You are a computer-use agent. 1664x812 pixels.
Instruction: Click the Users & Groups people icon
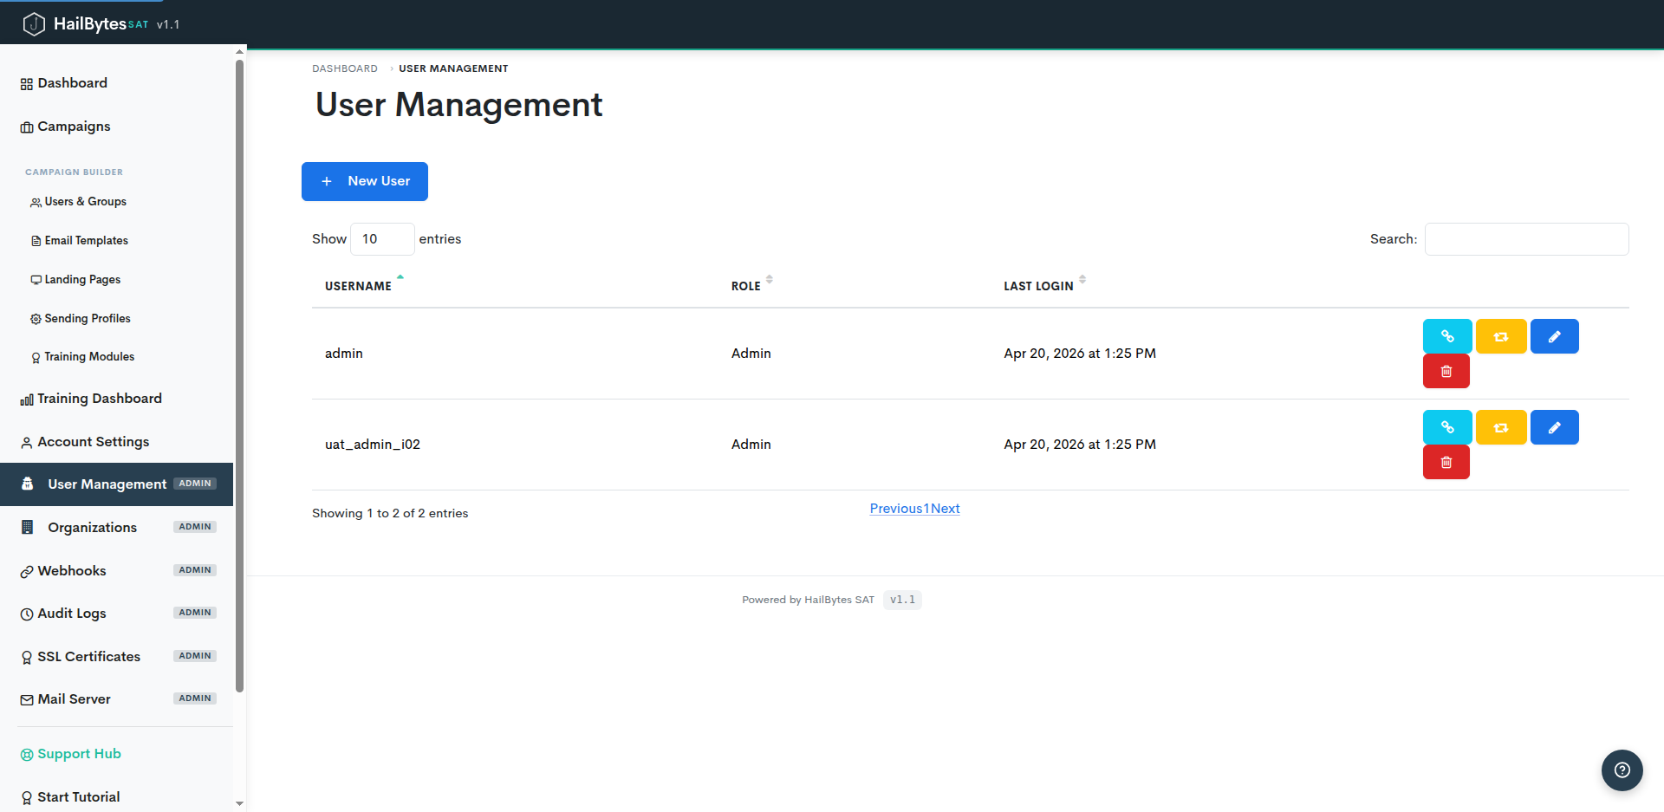point(36,202)
